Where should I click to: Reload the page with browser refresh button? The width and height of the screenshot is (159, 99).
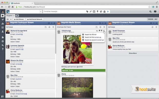point(9,7)
